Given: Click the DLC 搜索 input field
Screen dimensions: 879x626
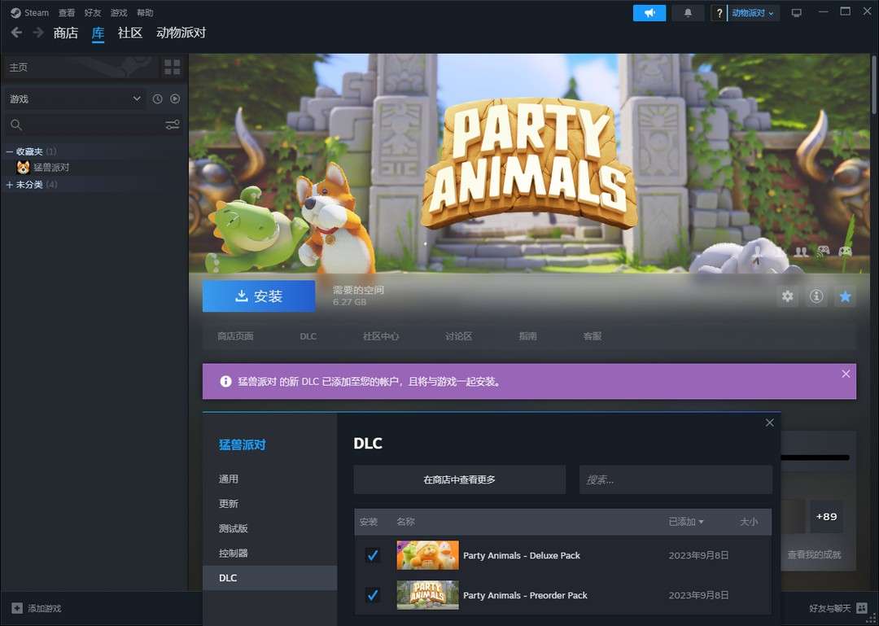Looking at the screenshot, I should (x=676, y=479).
